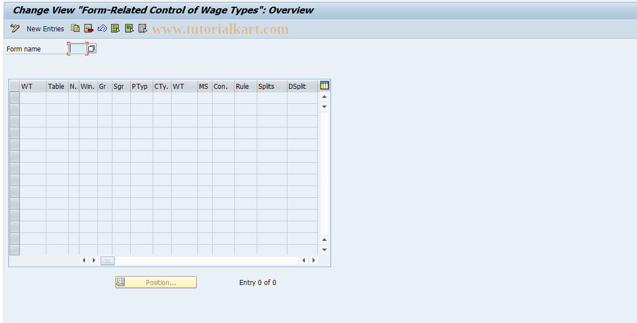Click the horizontal scrollbar thumb of the table
637x323 pixels.
(107, 260)
